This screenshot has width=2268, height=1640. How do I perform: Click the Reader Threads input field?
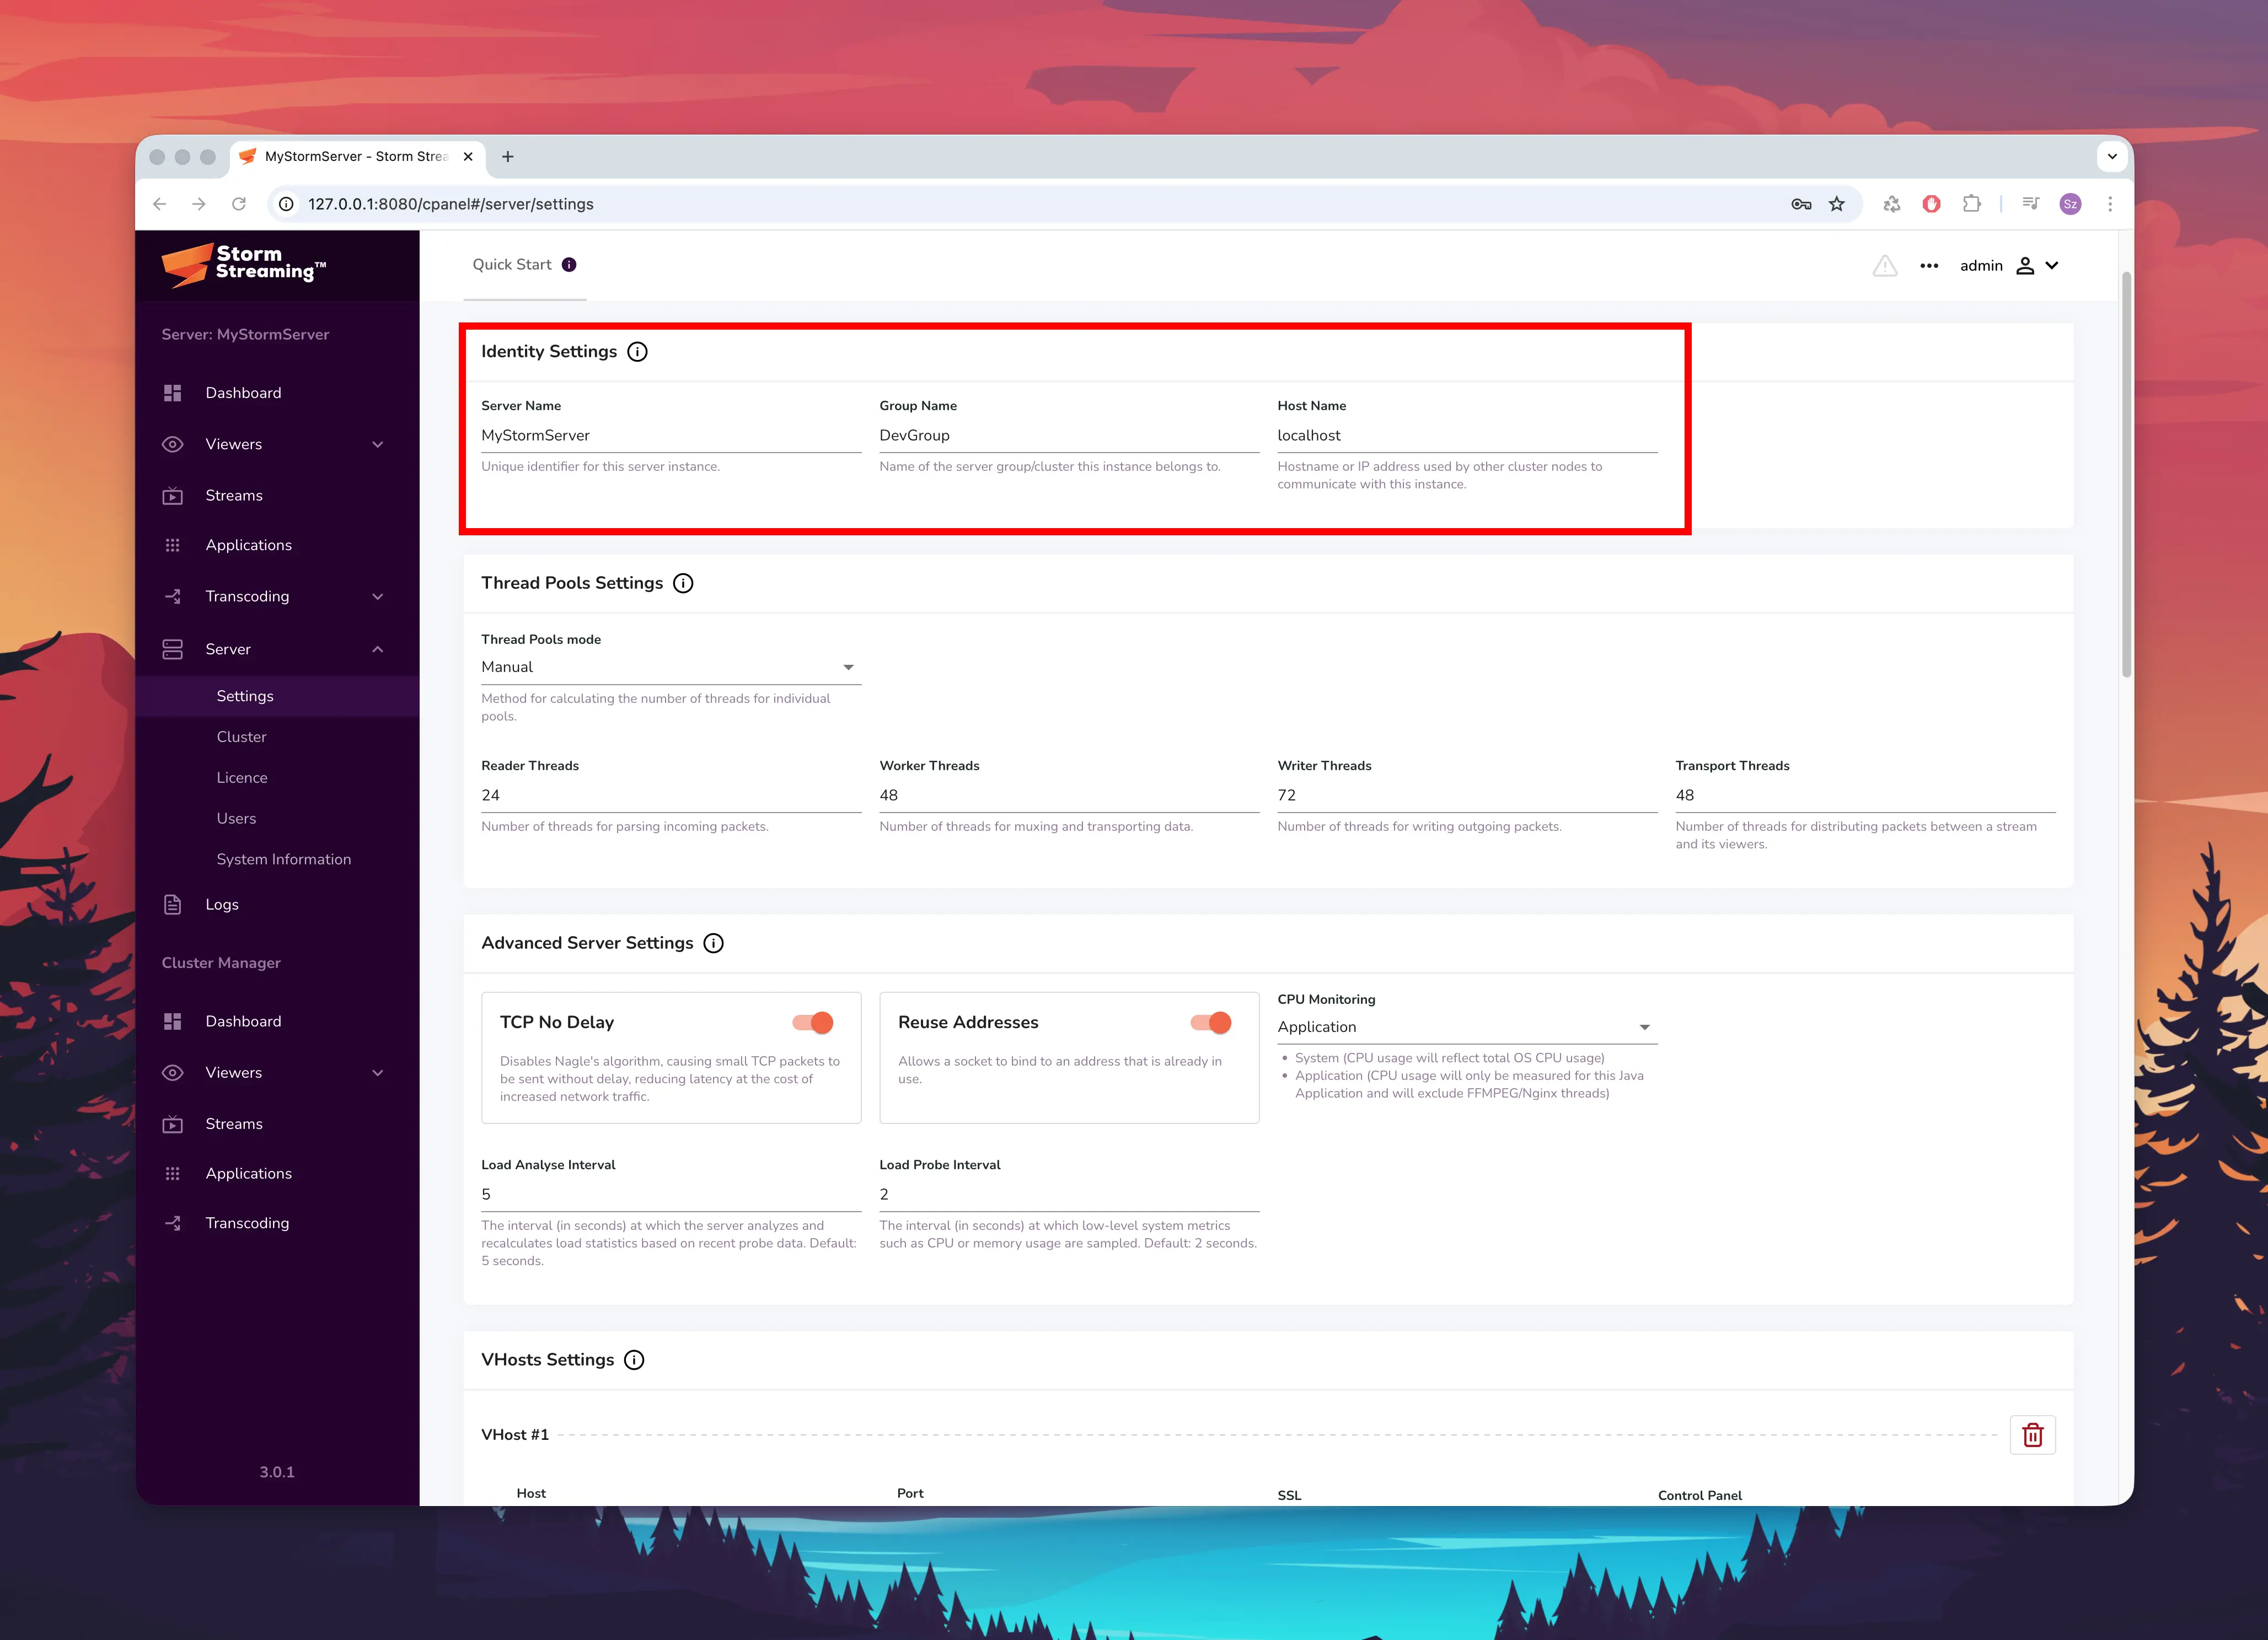coord(669,795)
